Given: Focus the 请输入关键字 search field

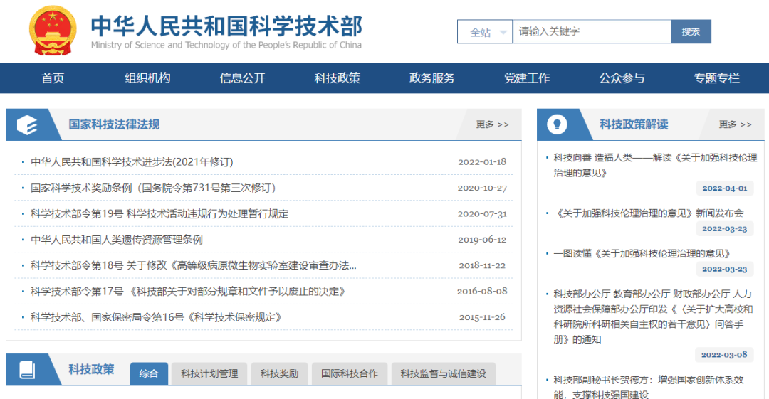Looking at the screenshot, I should tap(592, 32).
